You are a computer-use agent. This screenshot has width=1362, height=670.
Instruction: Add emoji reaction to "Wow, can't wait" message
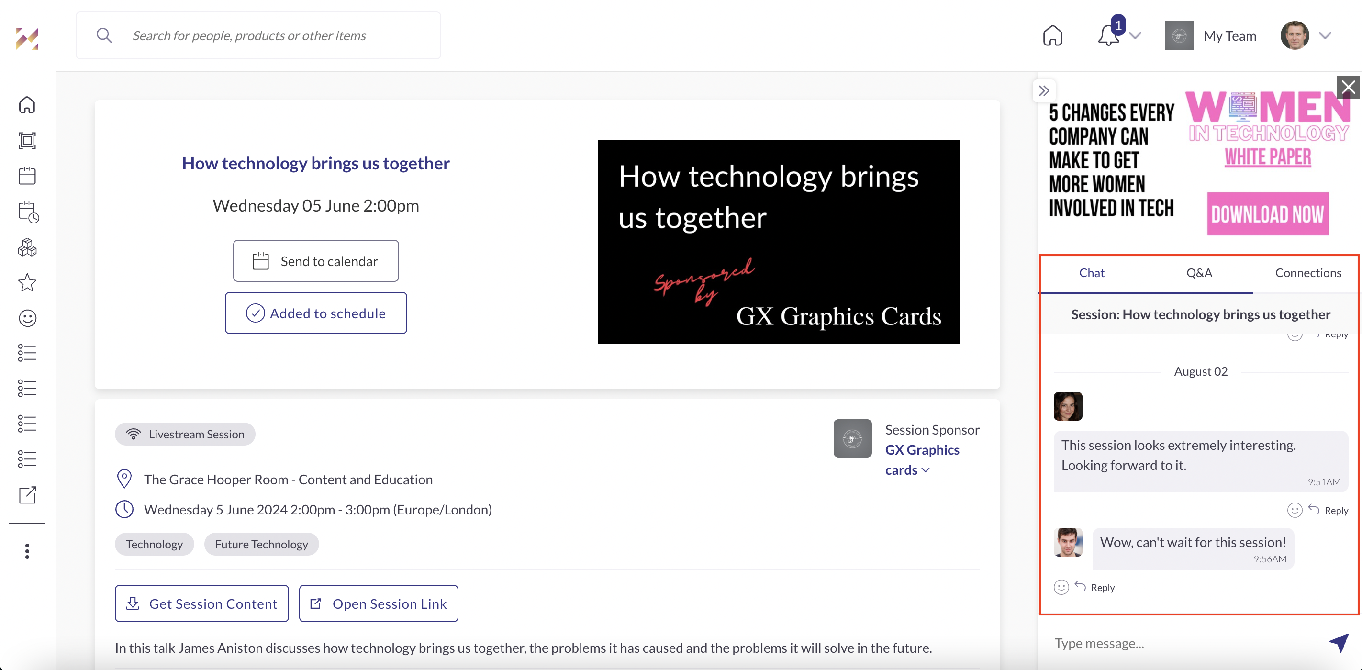[1061, 588]
